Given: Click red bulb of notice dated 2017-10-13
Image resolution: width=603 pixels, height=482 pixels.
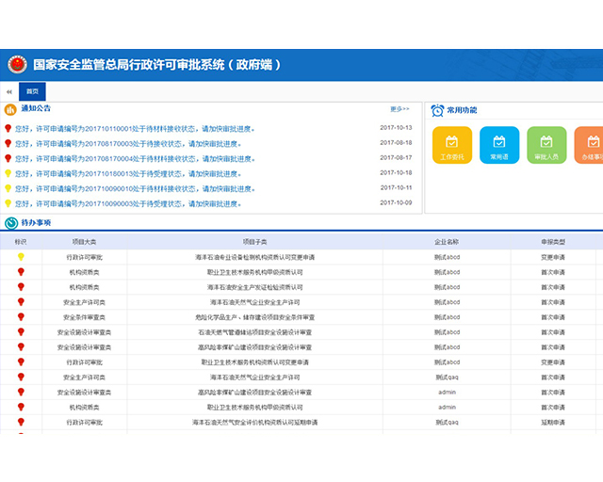Looking at the screenshot, I should (x=8, y=128).
